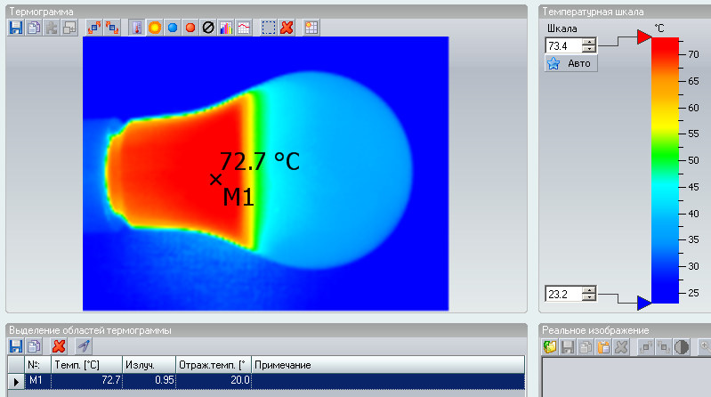The image size is (711, 397).
Task: Click the grid icon with sun in thermogram toolbar
Action: [311, 28]
